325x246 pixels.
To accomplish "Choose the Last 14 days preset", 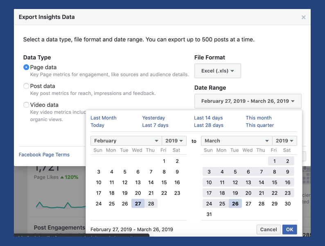I will (208, 118).
